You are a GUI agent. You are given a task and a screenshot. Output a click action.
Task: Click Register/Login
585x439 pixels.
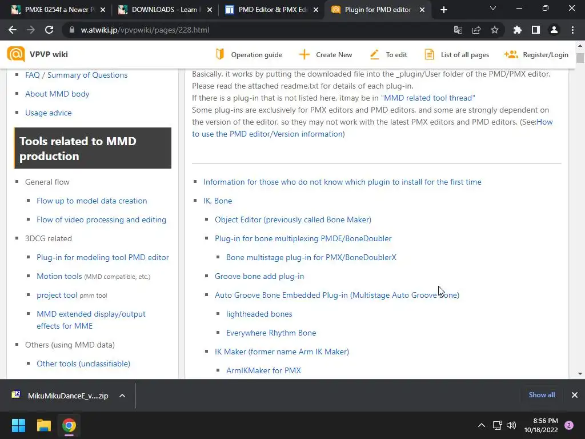click(x=536, y=54)
